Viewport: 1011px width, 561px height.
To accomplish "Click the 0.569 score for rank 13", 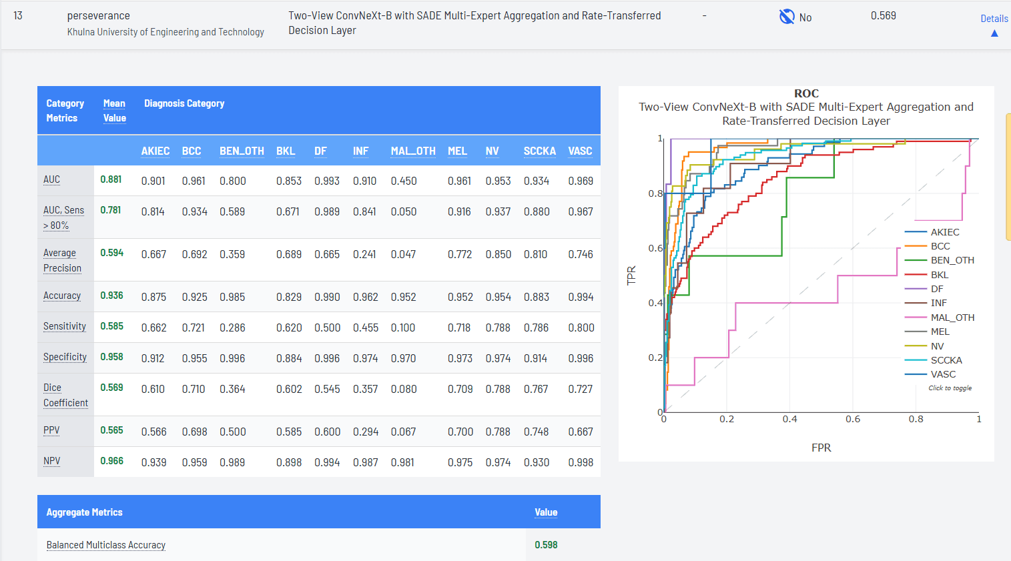I will (x=884, y=15).
